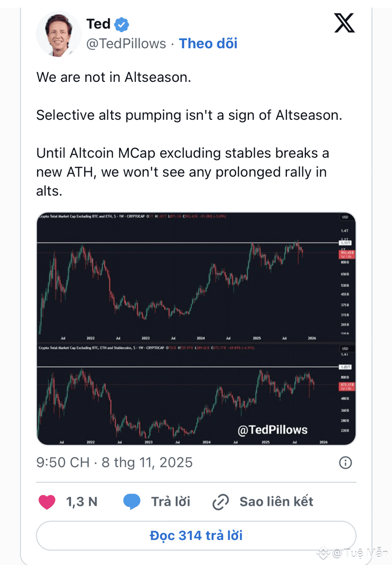This screenshot has width=392, height=565.
Task: Click the "1,3 N" like count
Action: point(81,502)
